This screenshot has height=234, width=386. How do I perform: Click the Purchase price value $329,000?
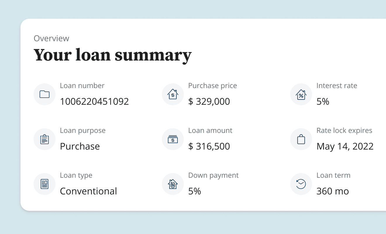[209, 101]
